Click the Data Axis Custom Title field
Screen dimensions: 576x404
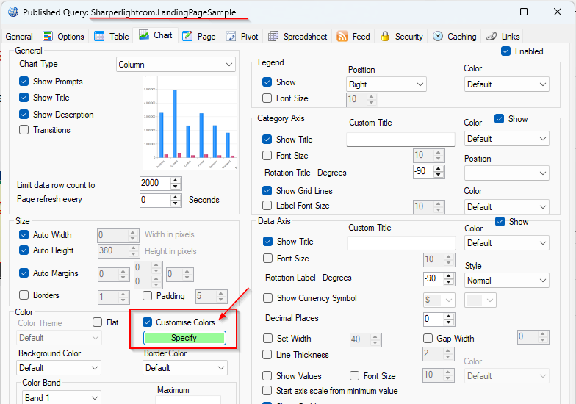401,242
